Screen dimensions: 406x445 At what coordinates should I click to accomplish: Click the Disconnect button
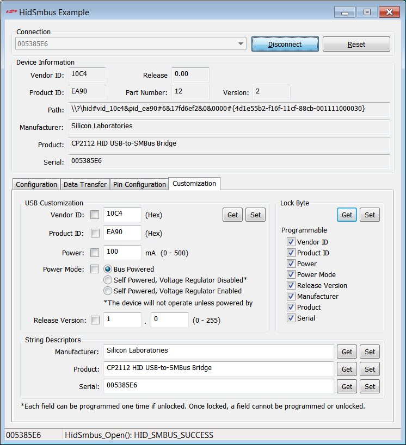pyautogui.click(x=285, y=44)
